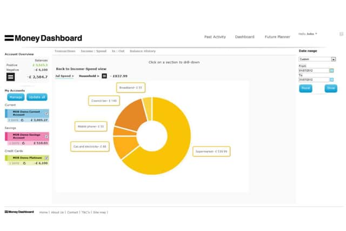Click the black overall balance icon in Account Overview

coord(10,77)
